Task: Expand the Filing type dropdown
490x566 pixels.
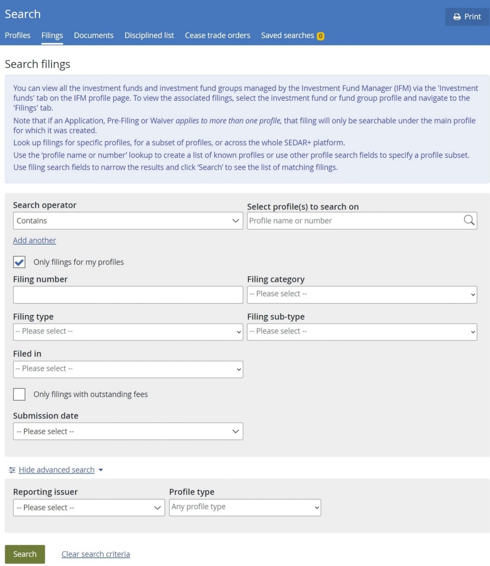Action: (x=128, y=332)
